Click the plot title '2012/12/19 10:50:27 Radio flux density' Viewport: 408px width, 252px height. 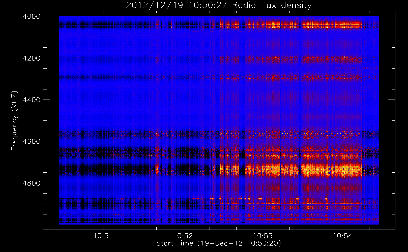coord(219,5)
